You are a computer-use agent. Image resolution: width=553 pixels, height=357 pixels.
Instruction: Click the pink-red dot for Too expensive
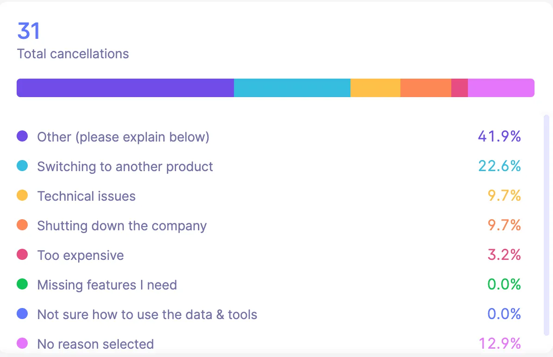tap(22, 255)
